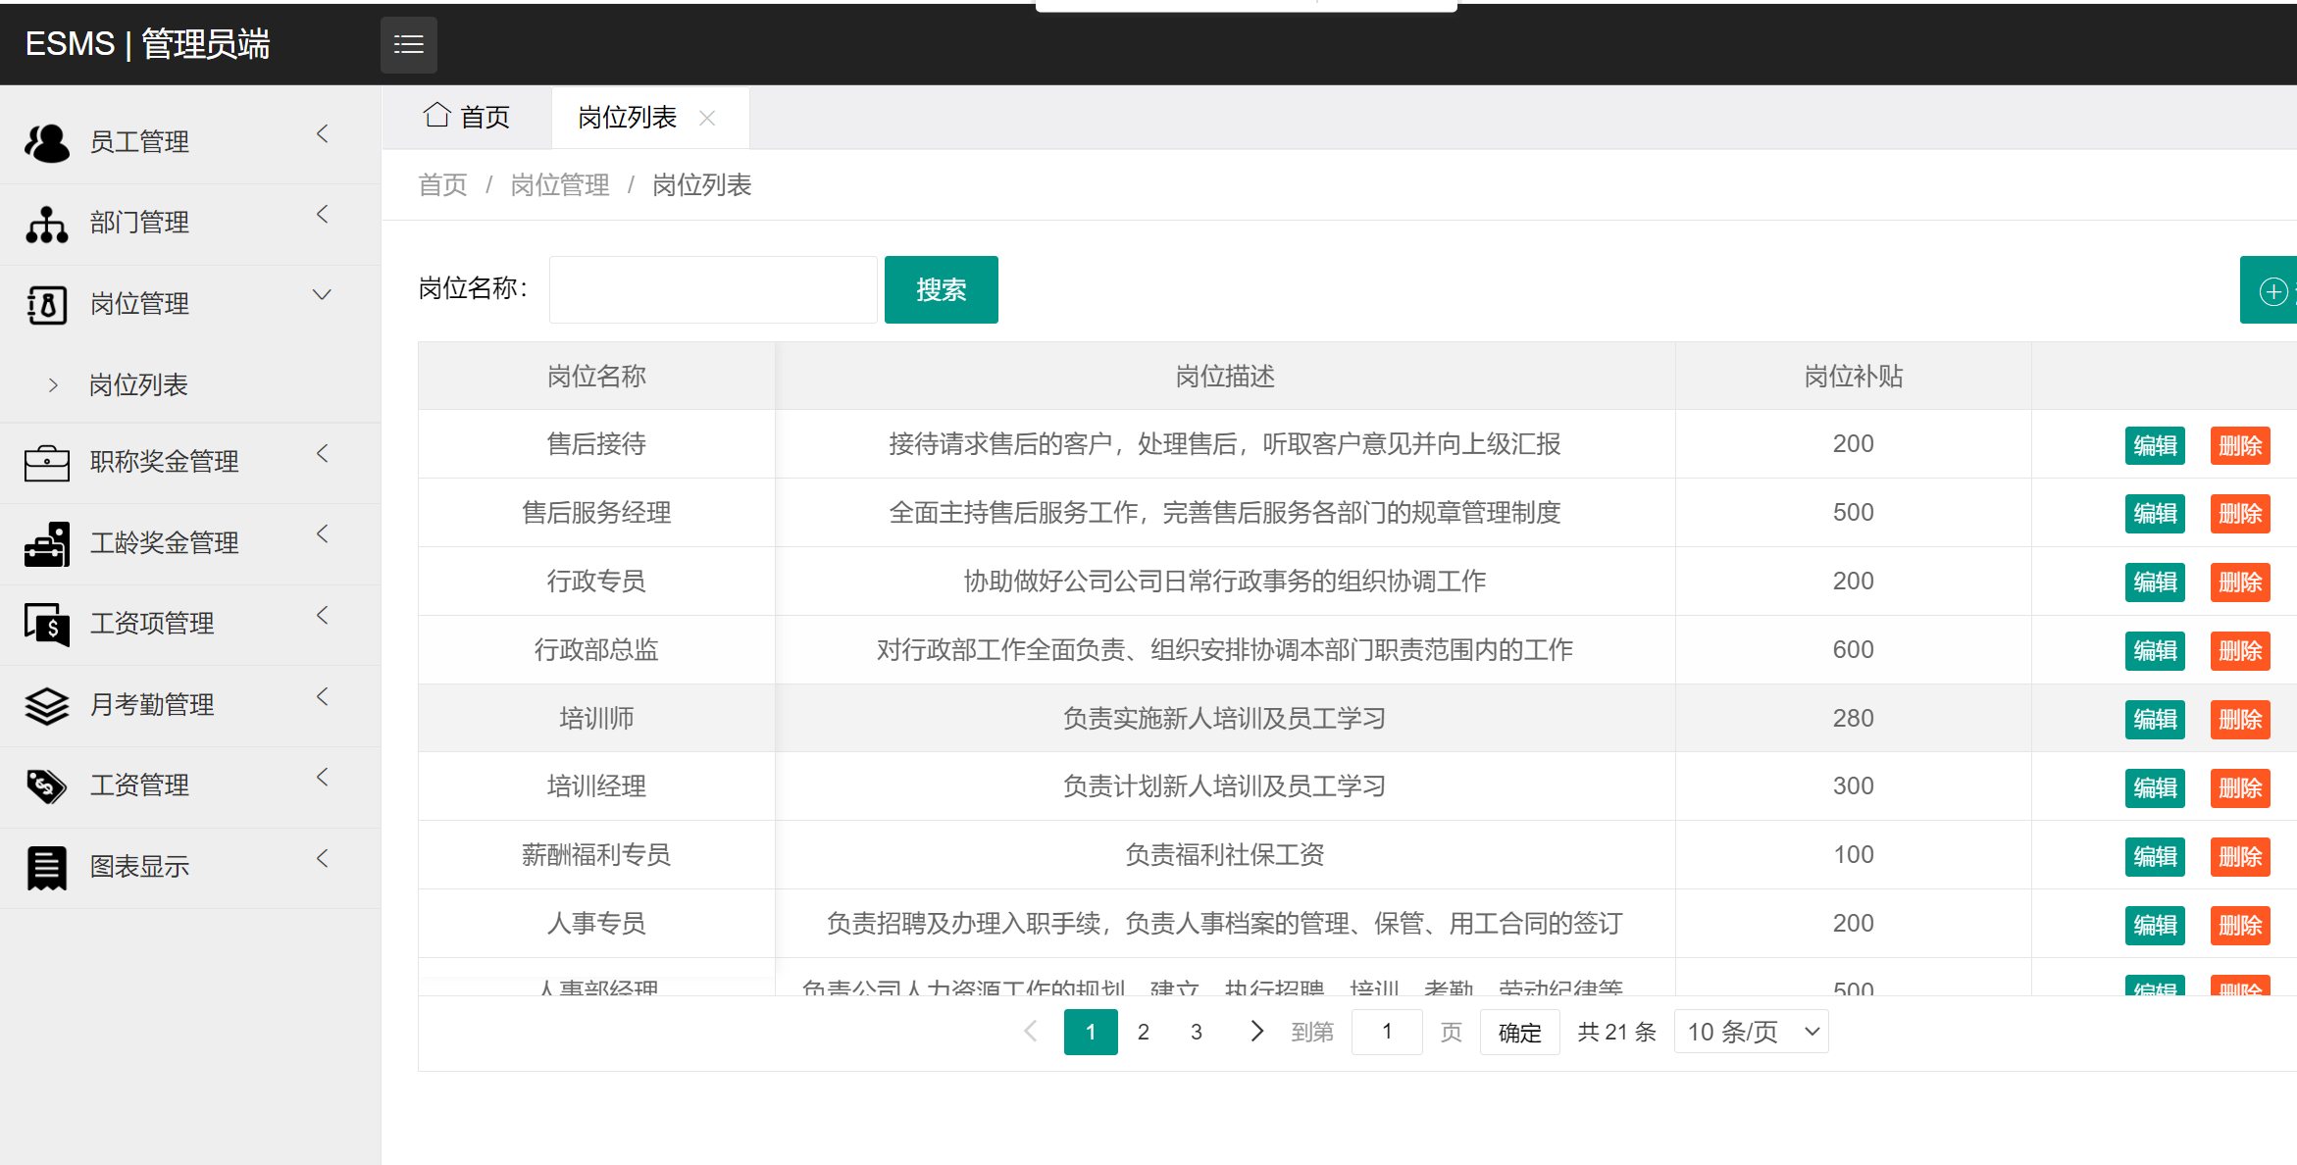Select the 部门管理 department icon

pyautogui.click(x=46, y=222)
